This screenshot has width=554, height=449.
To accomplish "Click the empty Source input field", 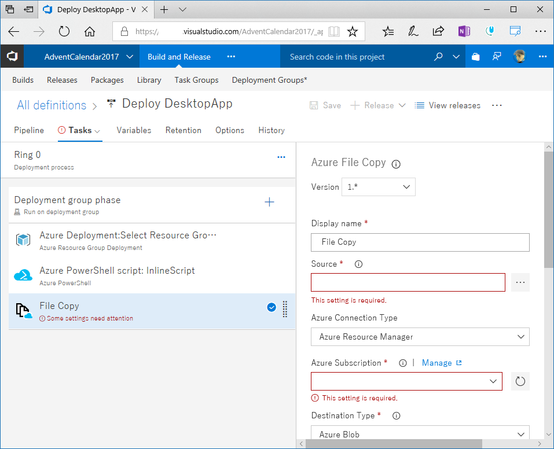I will [408, 282].
